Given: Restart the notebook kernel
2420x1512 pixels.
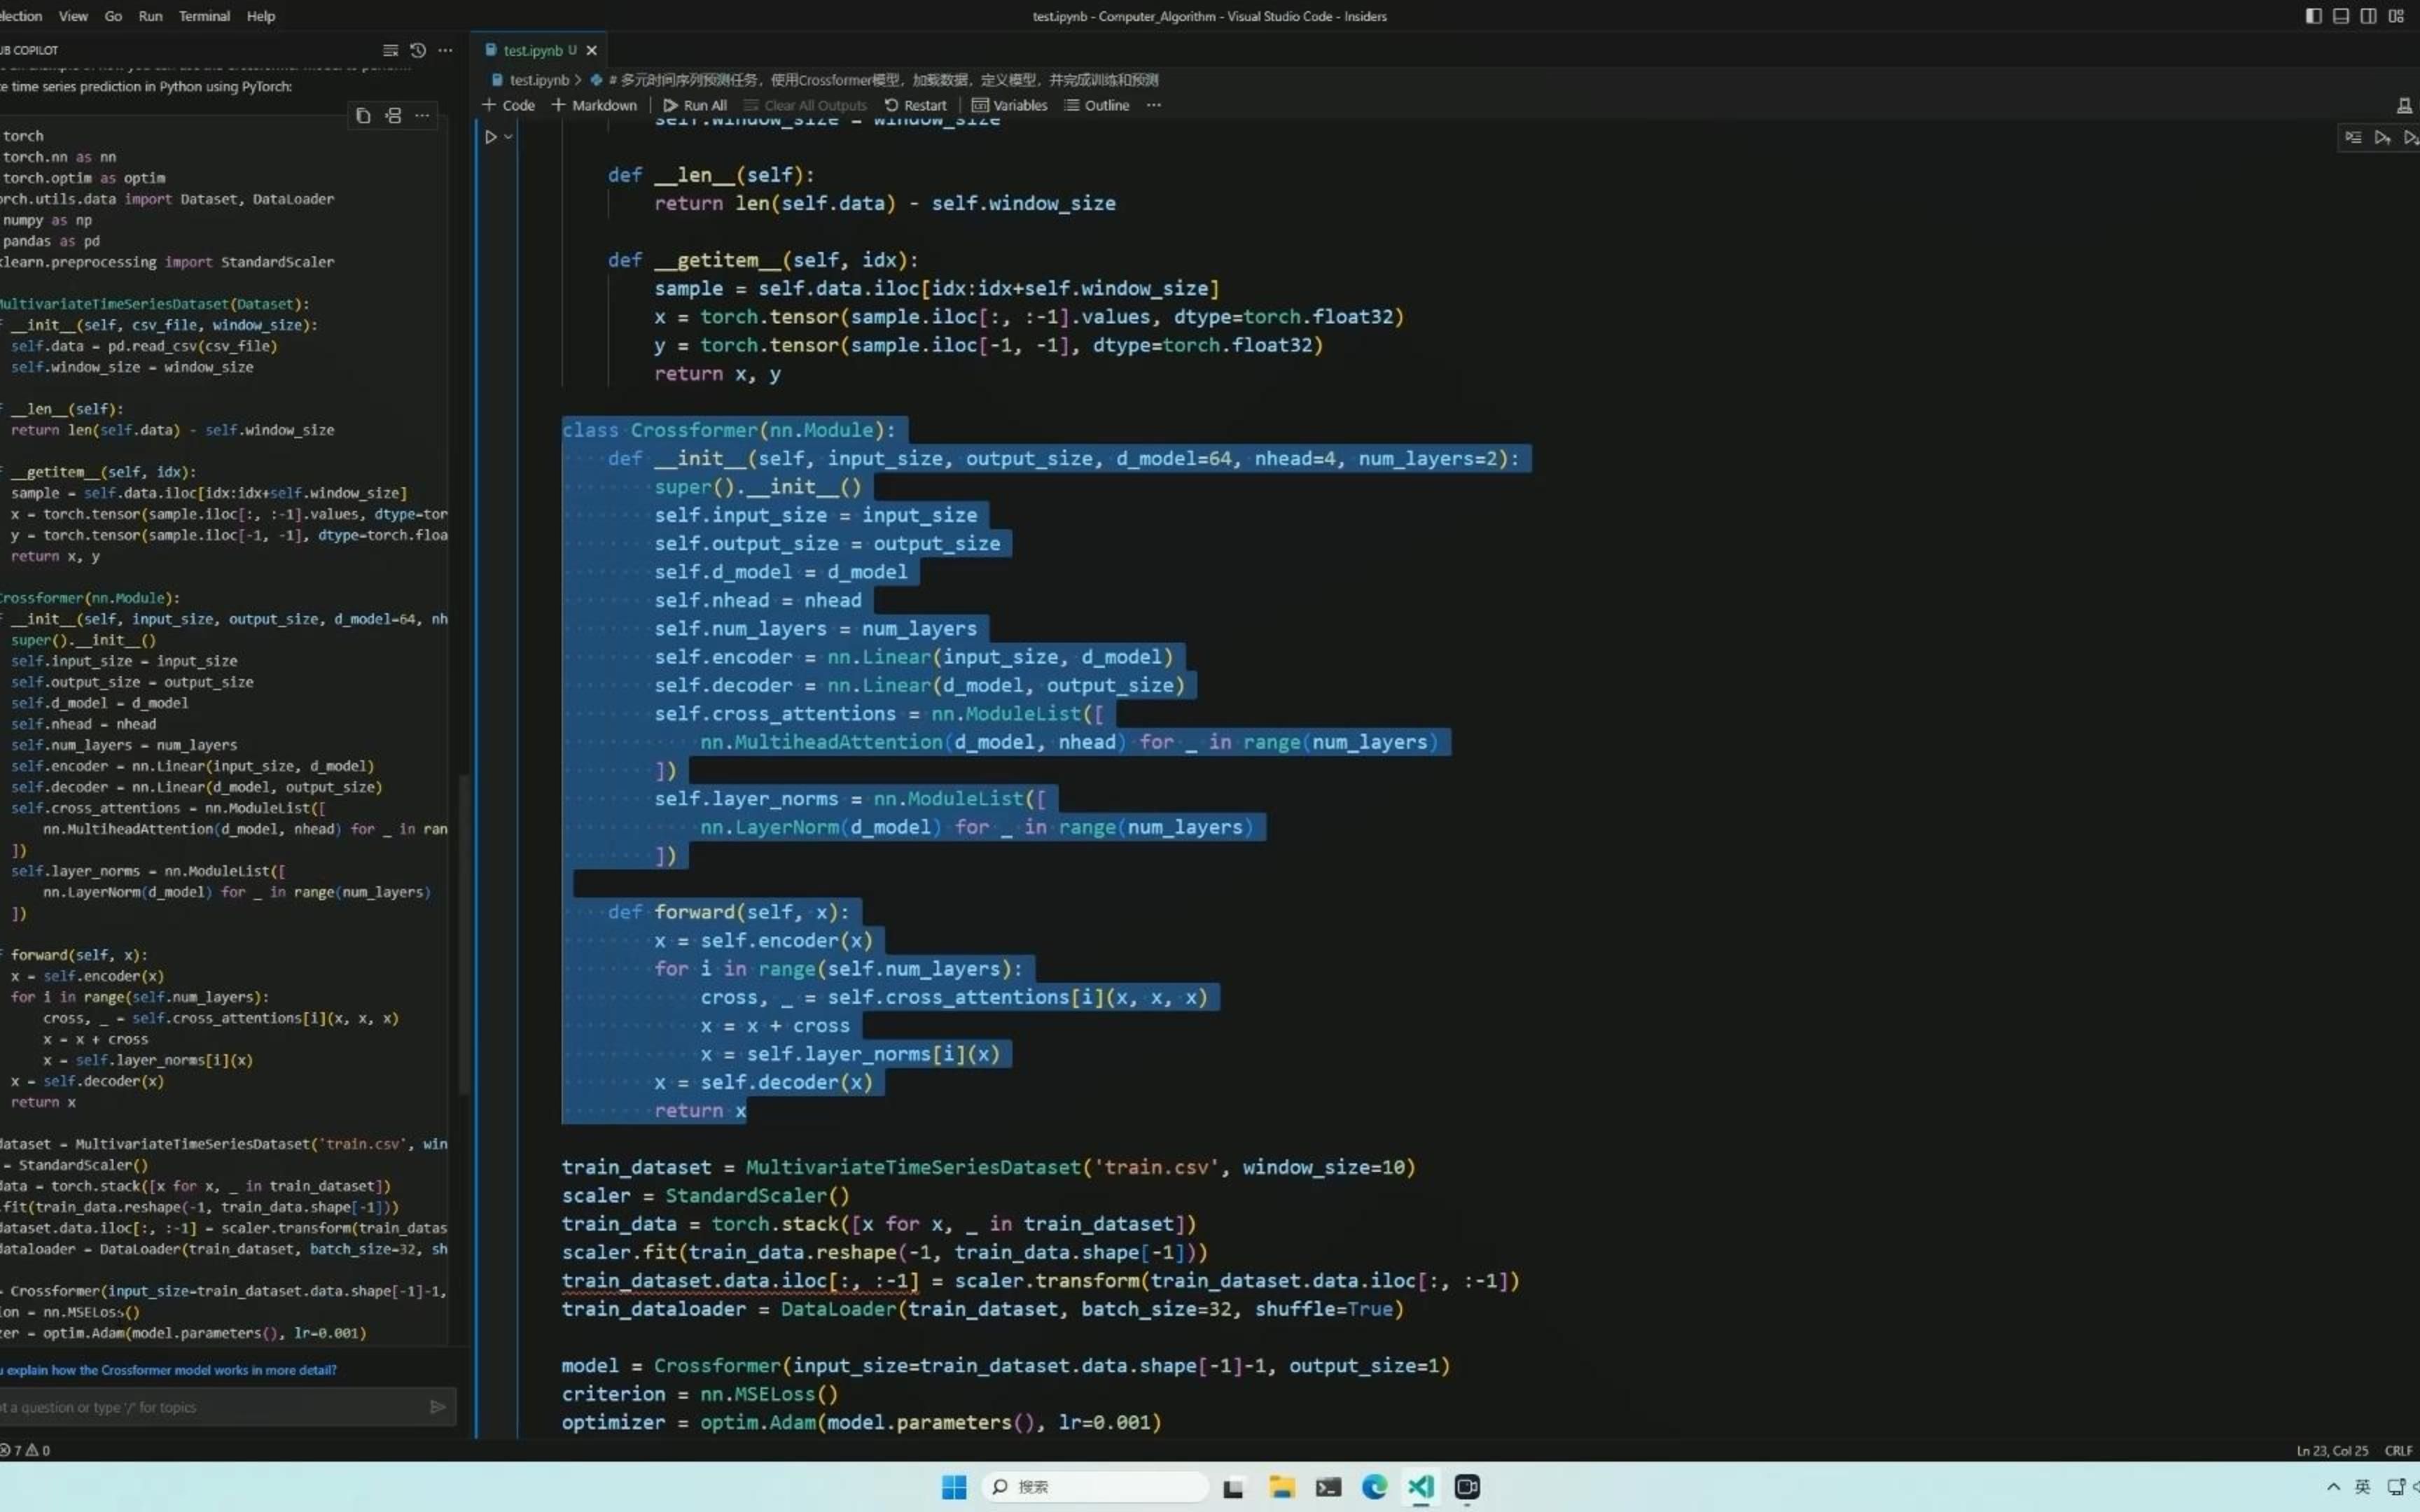Looking at the screenshot, I should point(915,105).
